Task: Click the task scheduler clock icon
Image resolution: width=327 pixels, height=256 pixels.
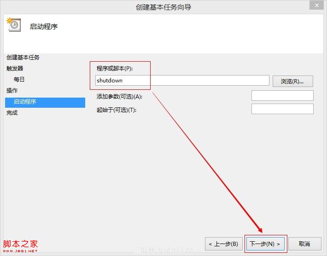Action: click(14, 25)
